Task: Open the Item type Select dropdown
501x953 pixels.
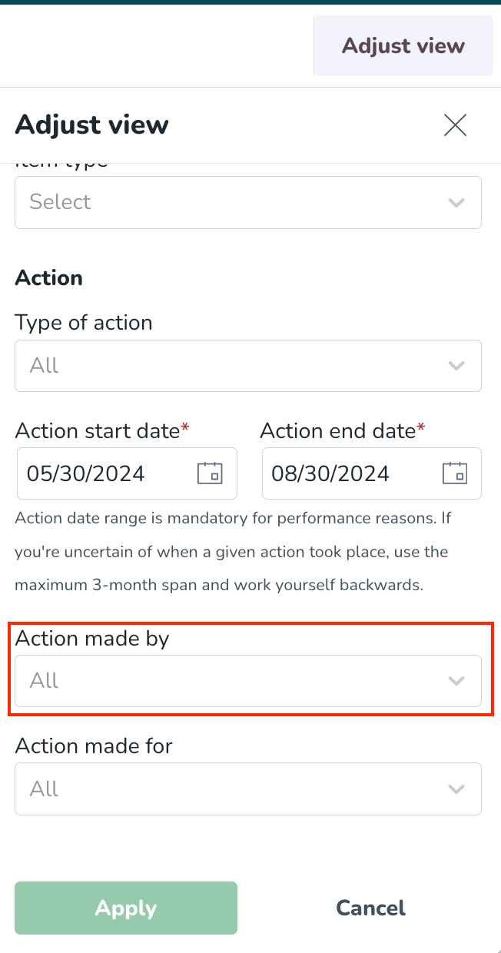Action: click(x=248, y=202)
